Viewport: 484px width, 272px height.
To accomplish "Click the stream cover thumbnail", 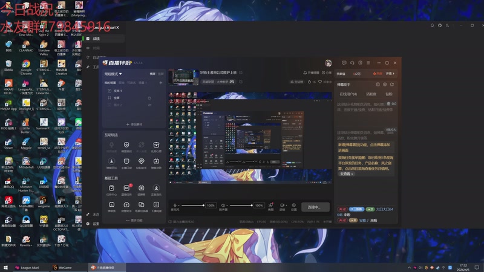I will coord(183,77).
